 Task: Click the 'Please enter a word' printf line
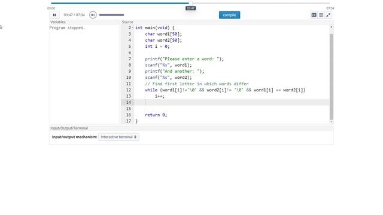tap(184, 59)
